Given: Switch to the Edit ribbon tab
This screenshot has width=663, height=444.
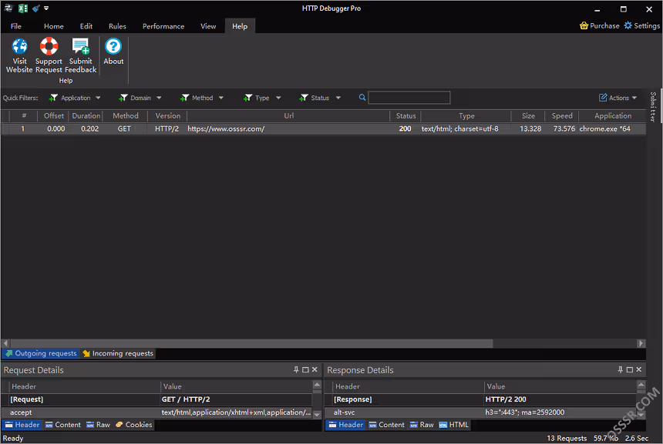Looking at the screenshot, I should click(86, 26).
